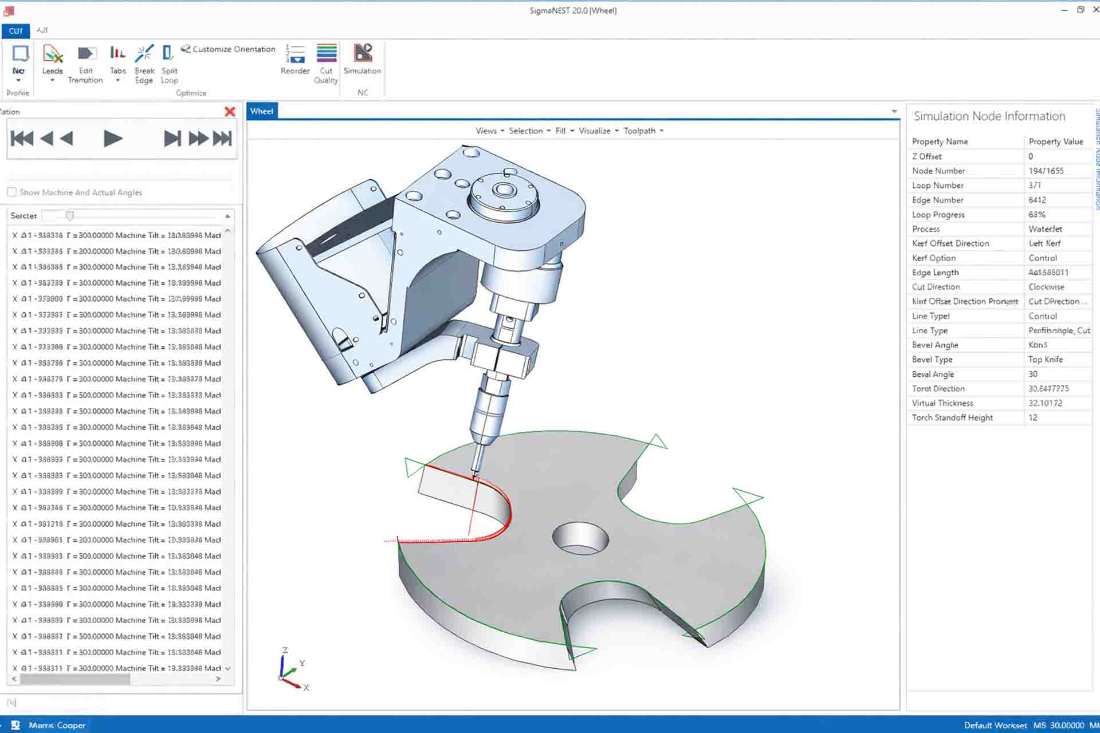
Task: Jump to simulation end
Action: (x=222, y=138)
